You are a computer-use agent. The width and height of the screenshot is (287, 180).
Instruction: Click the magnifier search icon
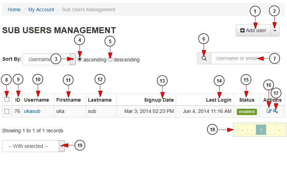pyautogui.click(x=204, y=58)
